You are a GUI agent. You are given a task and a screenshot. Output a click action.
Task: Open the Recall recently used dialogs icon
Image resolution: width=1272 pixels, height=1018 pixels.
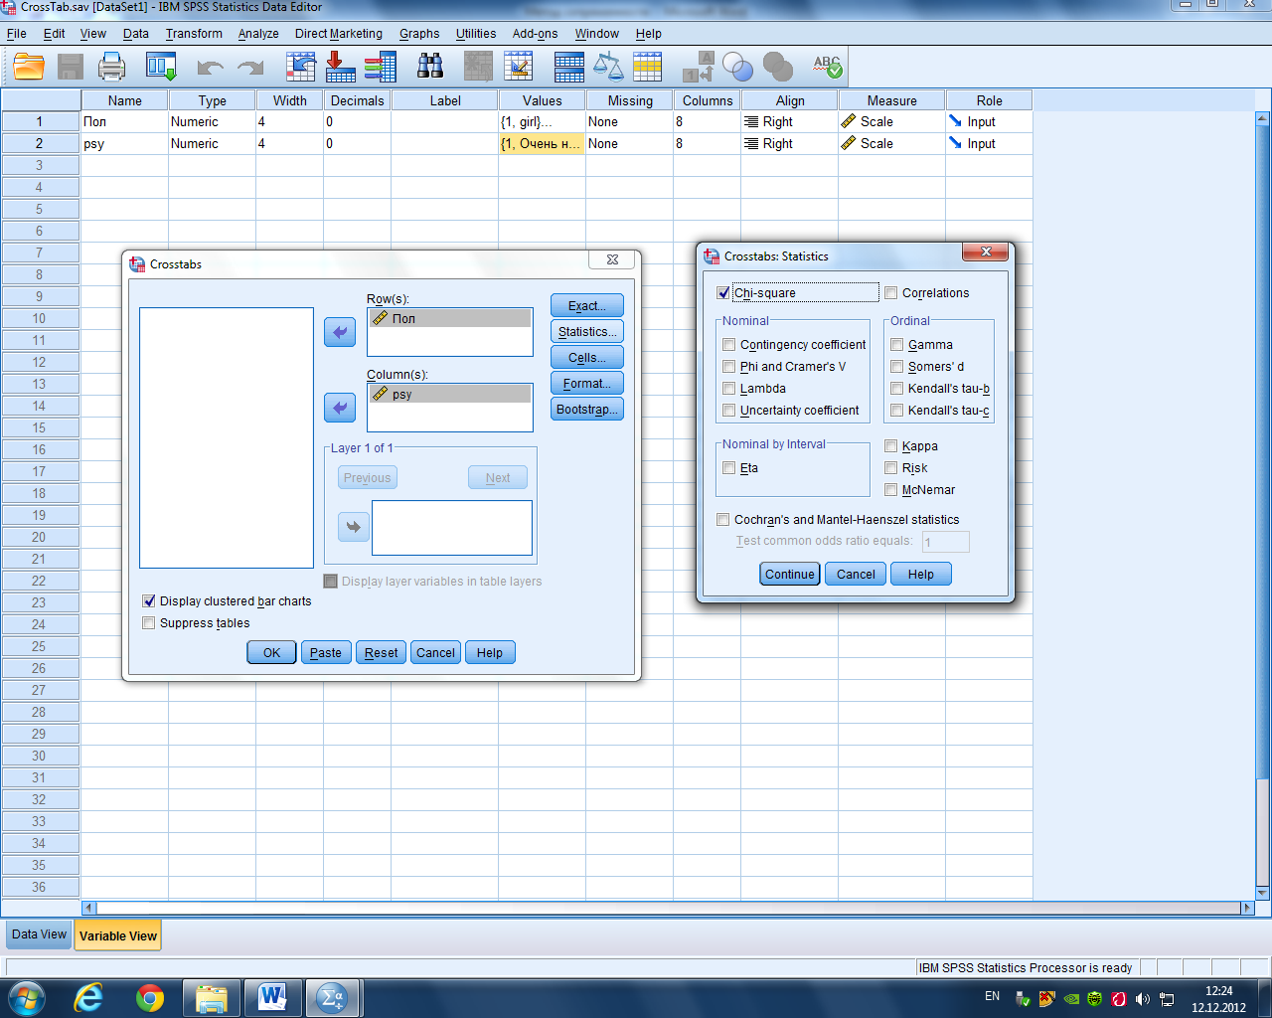pyautogui.click(x=161, y=67)
